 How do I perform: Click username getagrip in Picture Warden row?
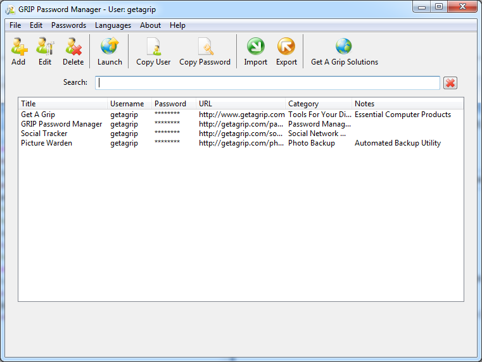(x=124, y=144)
